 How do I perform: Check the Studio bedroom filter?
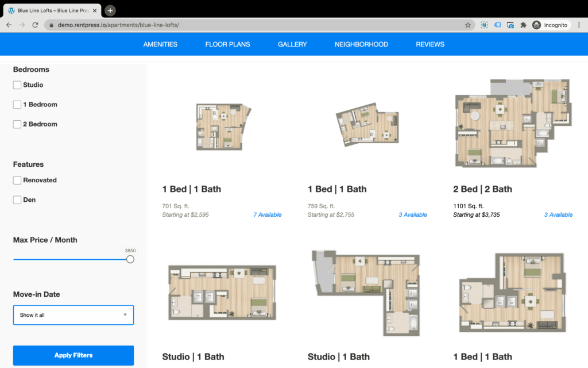tap(17, 85)
